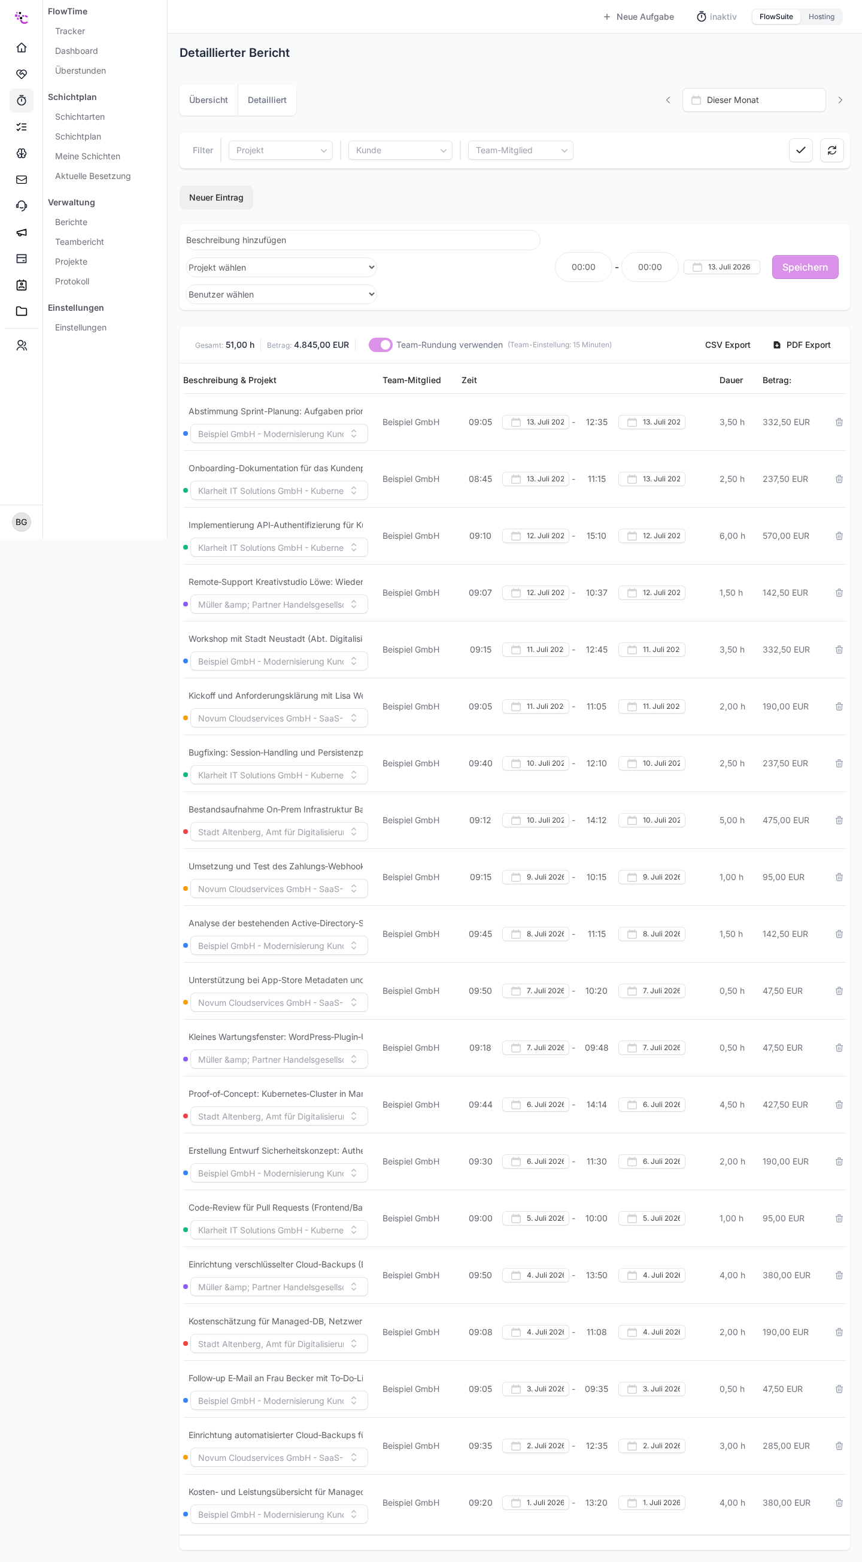The height and width of the screenshot is (1562, 862).
Task: Click the start time 00:00 field
Action: click(583, 267)
